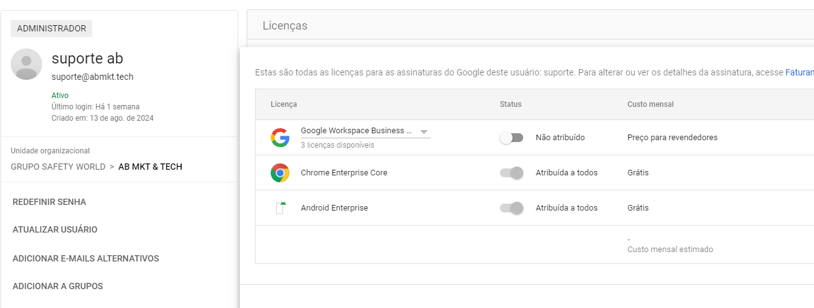Viewport: 814px width, 308px height.
Task: Toggle the Android Enterprise license switch
Action: [511, 208]
